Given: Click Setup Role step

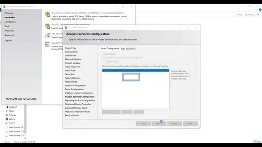Looking at the screenshot, I should pos(70,74).
